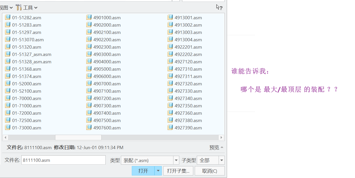Open the 工具 menu

30,8
